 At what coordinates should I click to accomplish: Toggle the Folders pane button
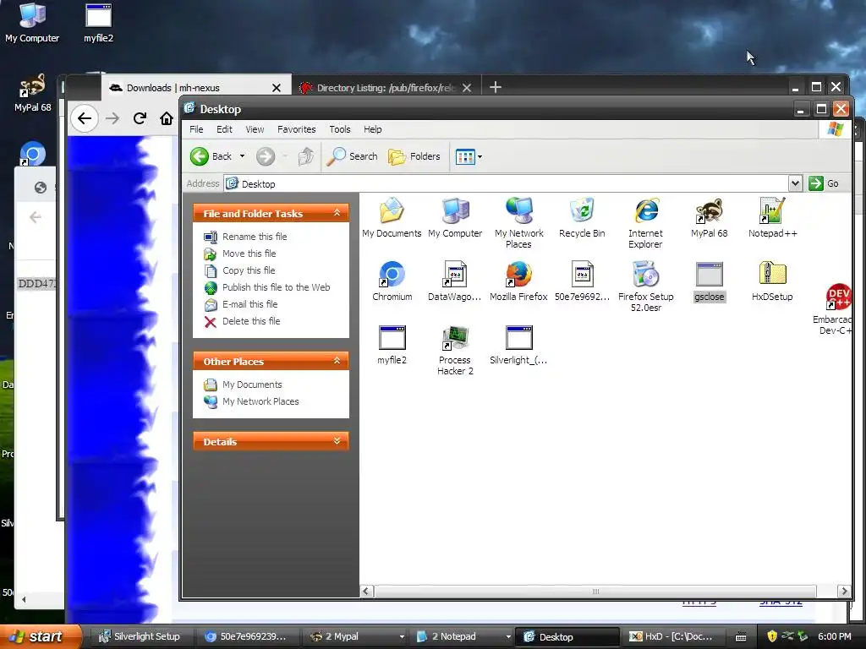(414, 156)
